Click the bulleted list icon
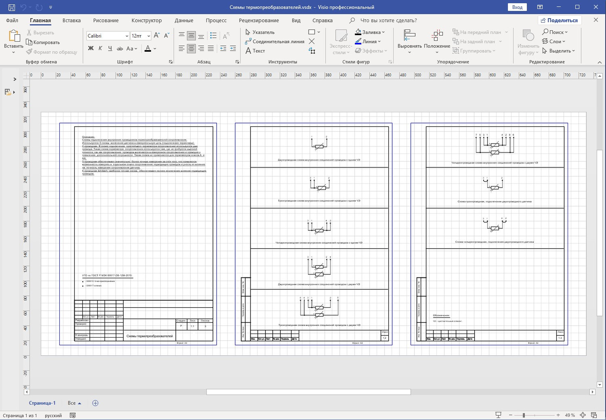 point(214,36)
